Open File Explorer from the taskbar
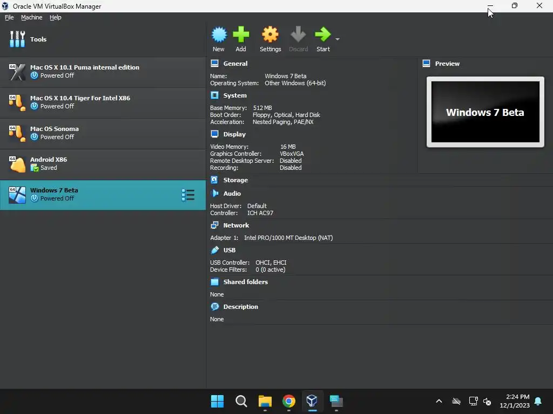 (x=265, y=401)
